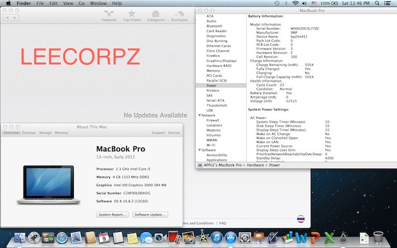
Task: Select Graphics/Displays in the sidebar
Action: point(221,61)
